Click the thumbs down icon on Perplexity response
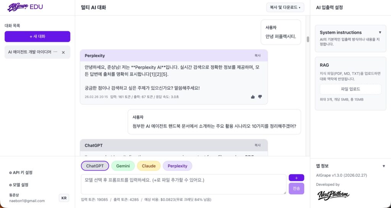The width and height of the screenshot is (391, 208). point(260,97)
